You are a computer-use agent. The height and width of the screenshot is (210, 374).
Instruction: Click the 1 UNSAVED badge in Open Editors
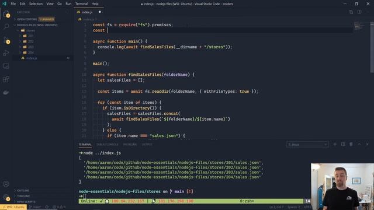(x=47, y=19)
